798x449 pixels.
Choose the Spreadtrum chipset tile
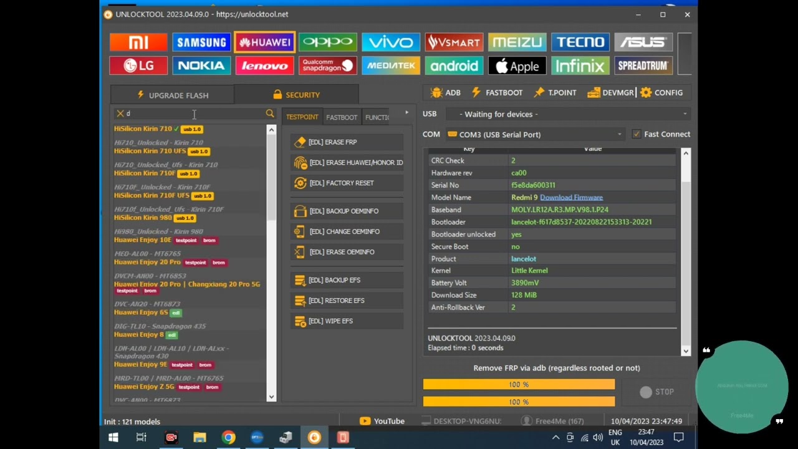click(x=643, y=65)
